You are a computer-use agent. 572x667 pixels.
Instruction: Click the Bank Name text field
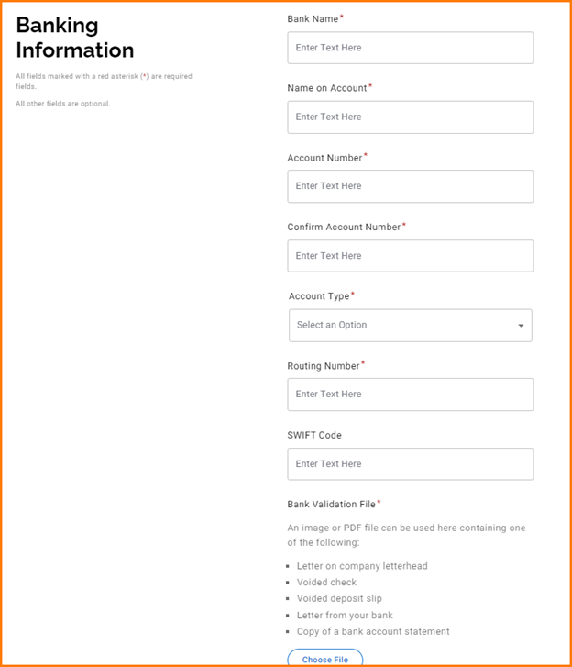410,48
